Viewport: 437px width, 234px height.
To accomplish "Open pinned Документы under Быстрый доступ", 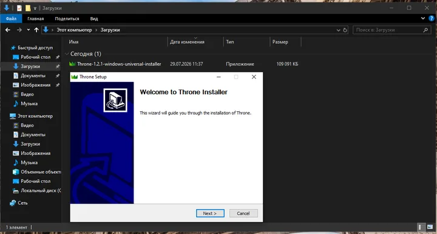I will click(x=33, y=76).
